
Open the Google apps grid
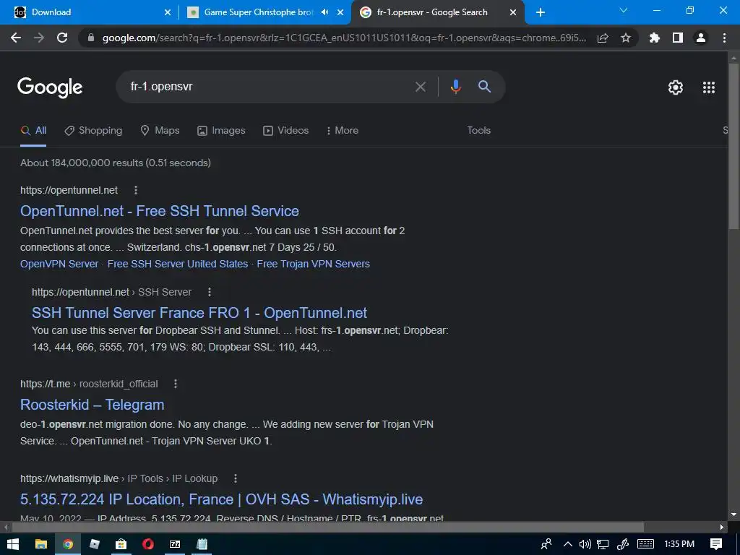click(709, 87)
